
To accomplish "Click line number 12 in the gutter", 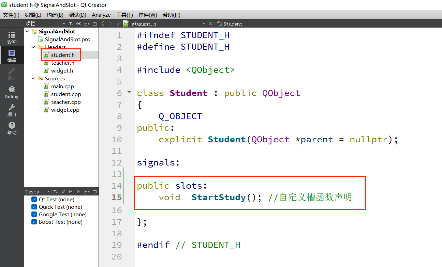I will (117, 162).
